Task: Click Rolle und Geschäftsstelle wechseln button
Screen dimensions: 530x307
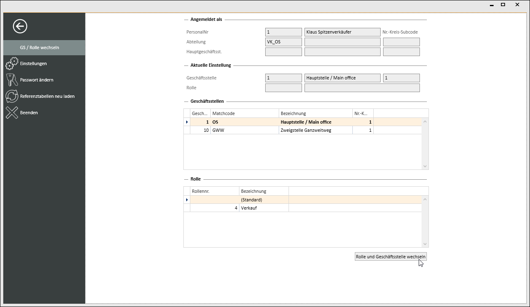Action: (391, 257)
